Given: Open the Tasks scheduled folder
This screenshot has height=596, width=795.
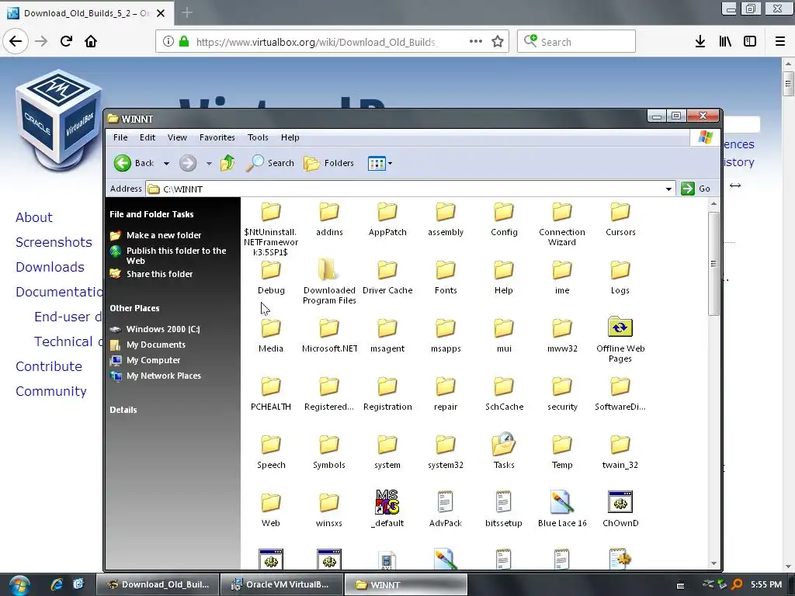Looking at the screenshot, I should 503,451.
